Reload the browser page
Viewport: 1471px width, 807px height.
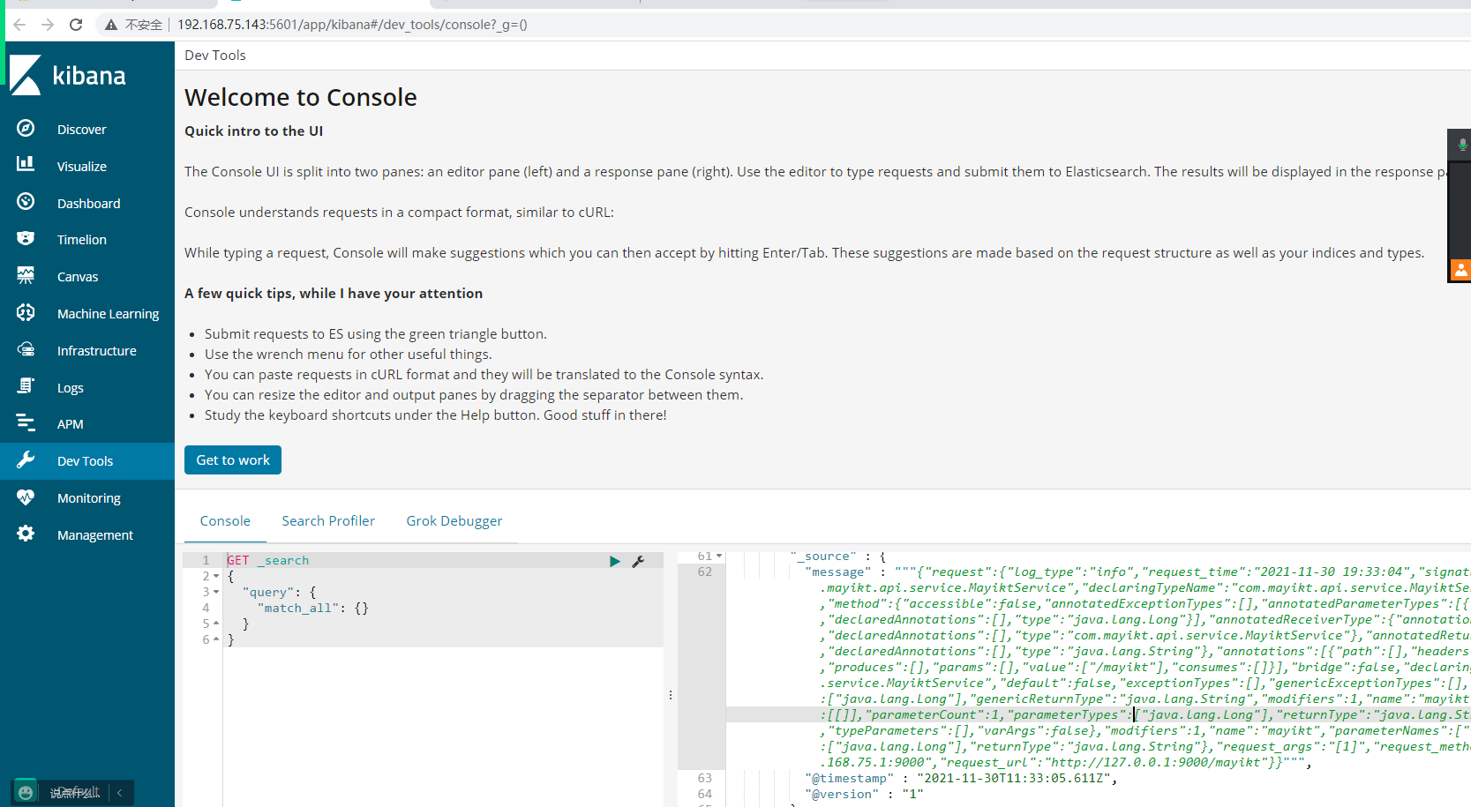76,25
